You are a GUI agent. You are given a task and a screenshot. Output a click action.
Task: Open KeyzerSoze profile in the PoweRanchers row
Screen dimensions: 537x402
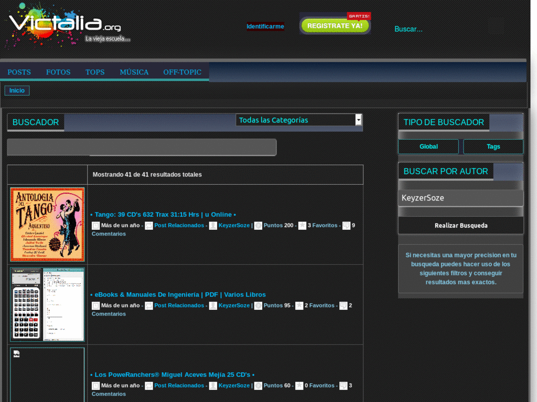(234, 385)
